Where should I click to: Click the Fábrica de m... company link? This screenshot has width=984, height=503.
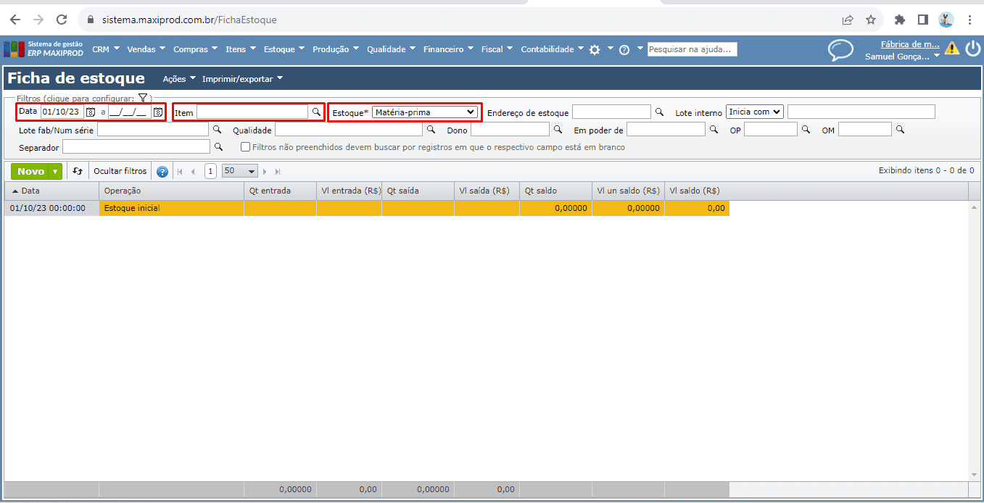click(x=910, y=44)
